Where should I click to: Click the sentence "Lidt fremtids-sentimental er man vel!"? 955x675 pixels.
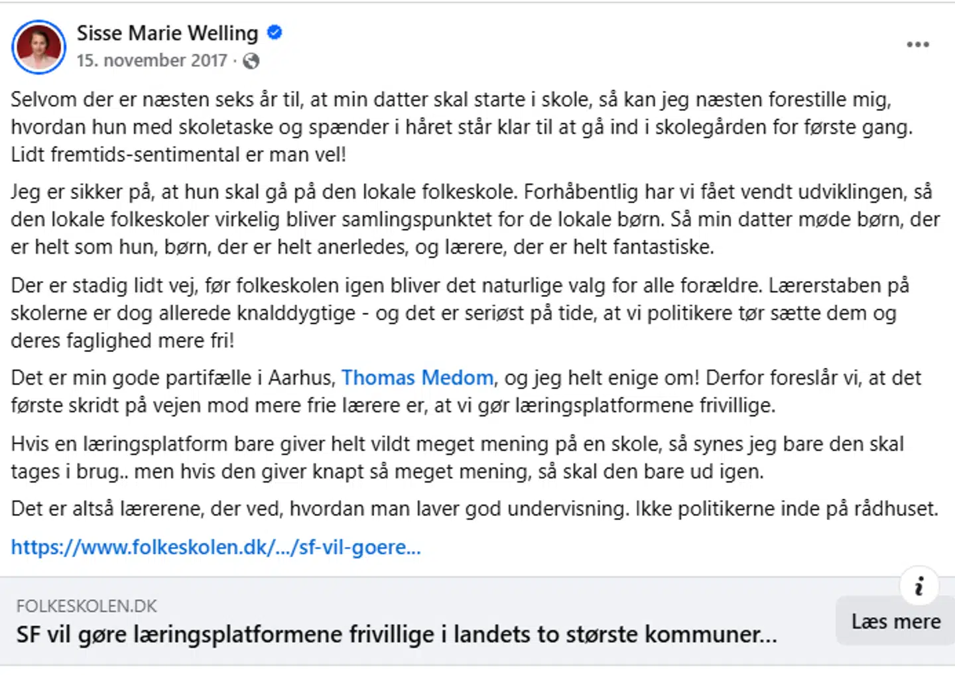click(x=178, y=154)
